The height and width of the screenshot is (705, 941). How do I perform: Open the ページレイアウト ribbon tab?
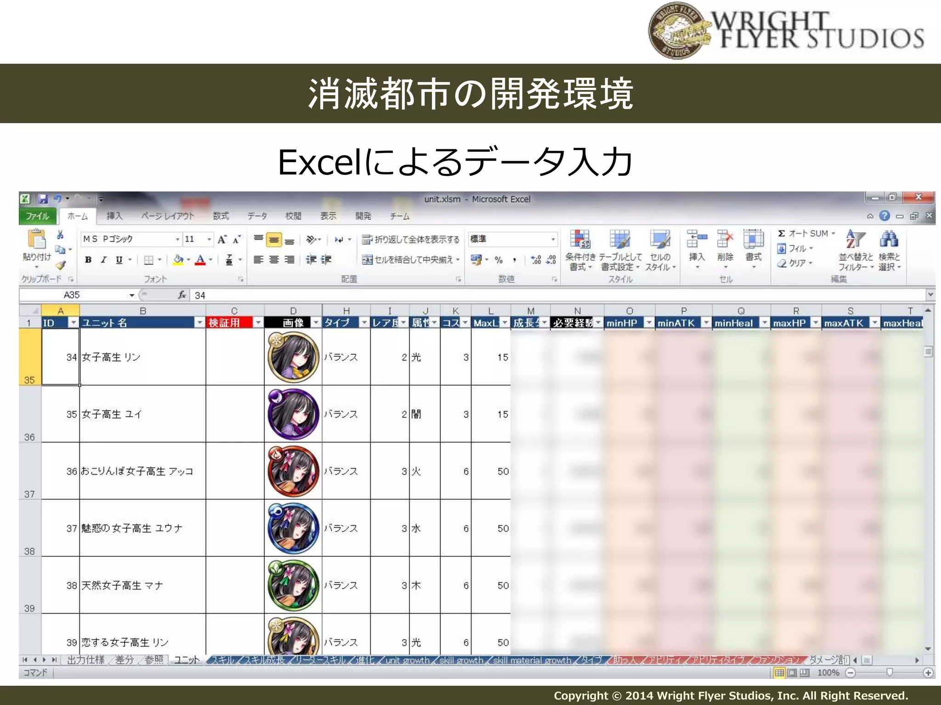(x=167, y=216)
